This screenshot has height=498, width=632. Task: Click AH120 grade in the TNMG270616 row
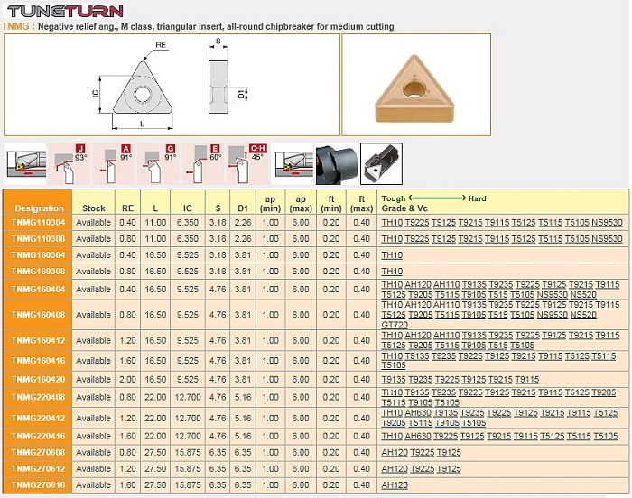(395, 485)
